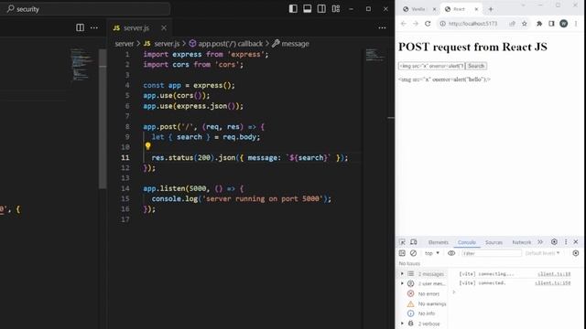The height and width of the screenshot is (329, 586).
Task: View site information icon in address bar
Action: pyautogui.click(x=442, y=24)
